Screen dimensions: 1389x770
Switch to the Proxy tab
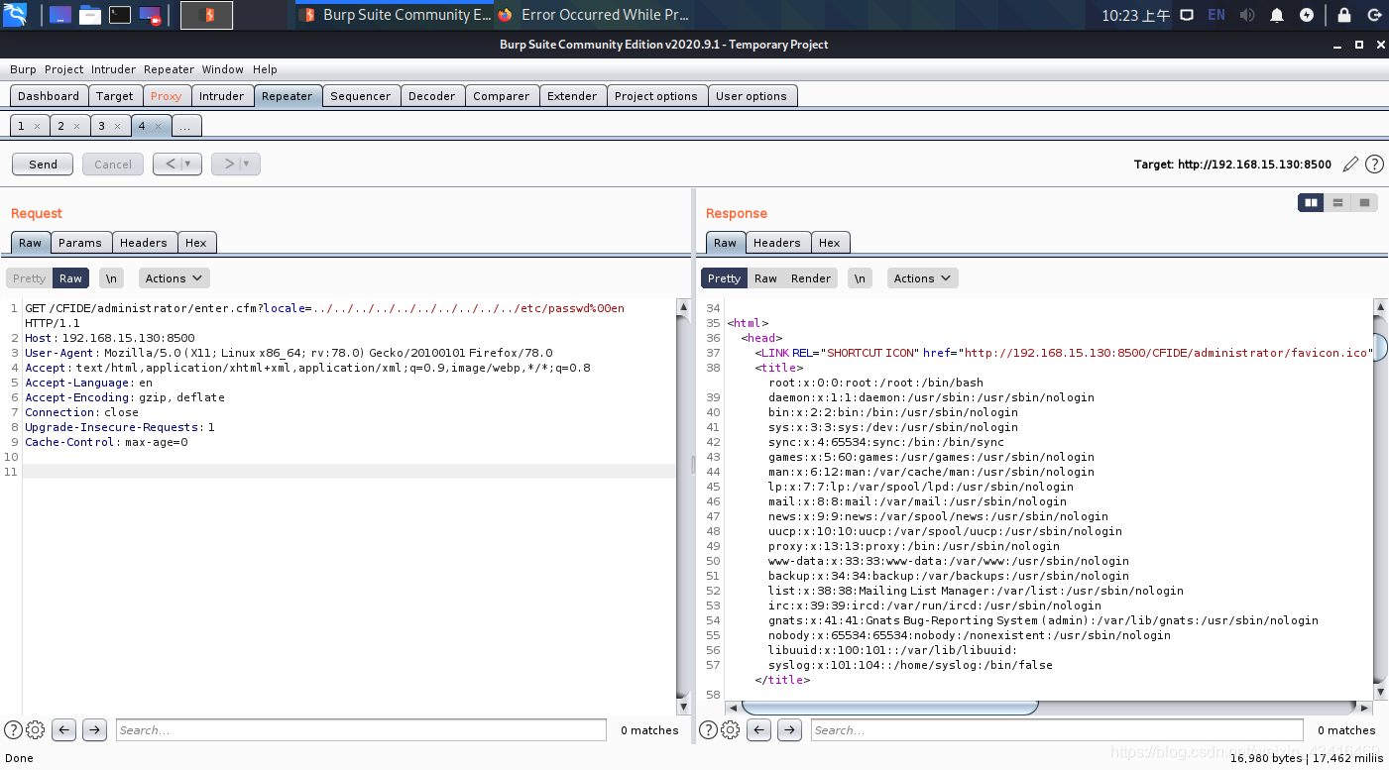click(166, 96)
